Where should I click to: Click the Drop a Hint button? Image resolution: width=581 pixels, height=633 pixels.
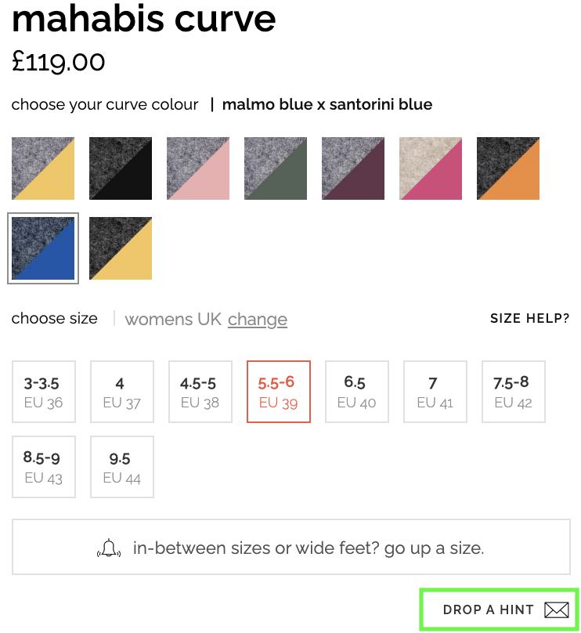tap(489, 609)
